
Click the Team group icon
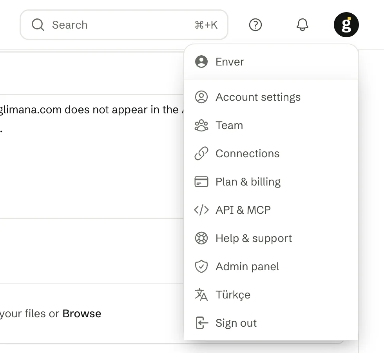pyautogui.click(x=201, y=125)
